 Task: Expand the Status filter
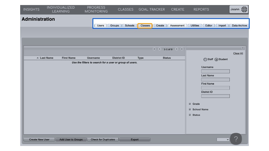[x=190, y=115]
